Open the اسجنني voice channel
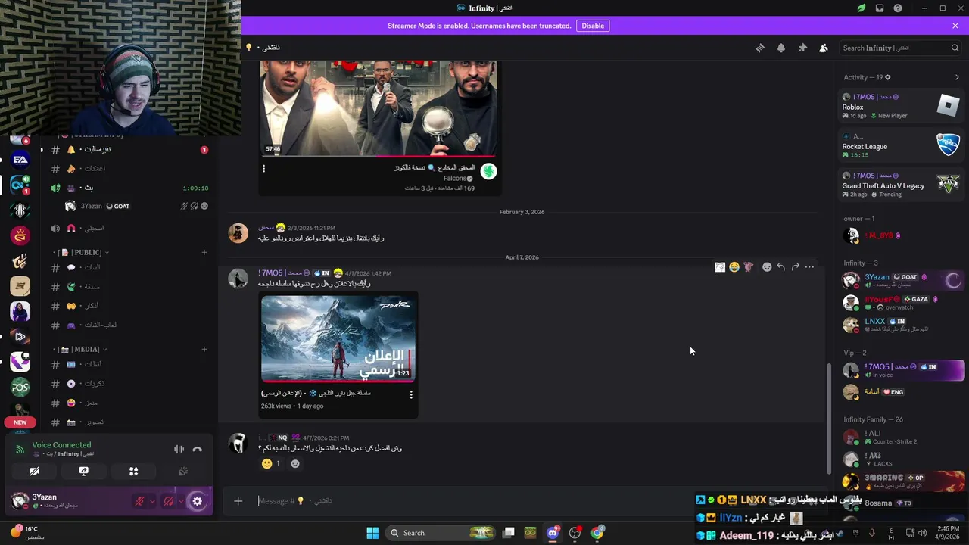 [x=129, y=228]
